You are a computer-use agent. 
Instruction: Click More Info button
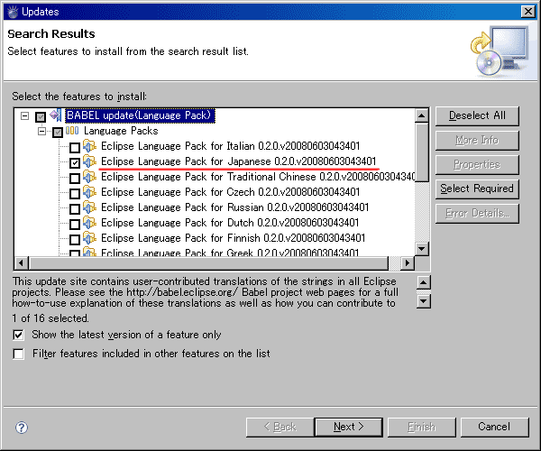[477, 140]
